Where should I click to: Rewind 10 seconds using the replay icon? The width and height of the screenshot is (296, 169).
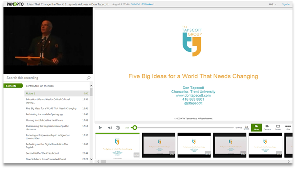118,128
